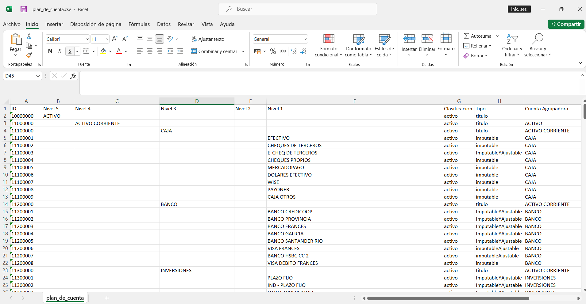
Task: Click the Save icon in title bar
Action: pyautogui.click(x=24, y=9)
